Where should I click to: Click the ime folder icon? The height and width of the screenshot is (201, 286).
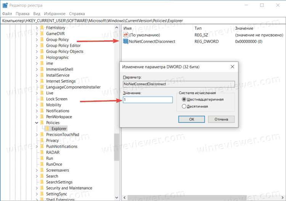point(42,63)
